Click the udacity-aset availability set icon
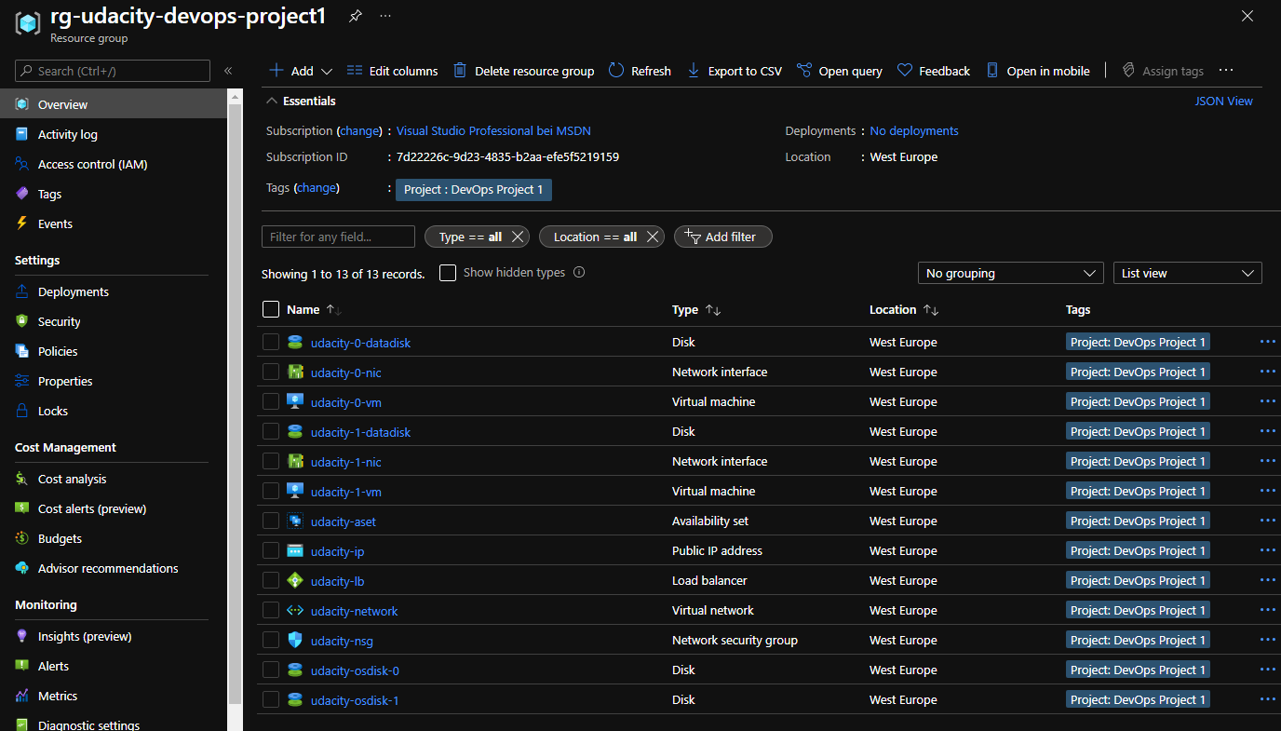This screenshot has width=1281, height=731. [295, 521]
